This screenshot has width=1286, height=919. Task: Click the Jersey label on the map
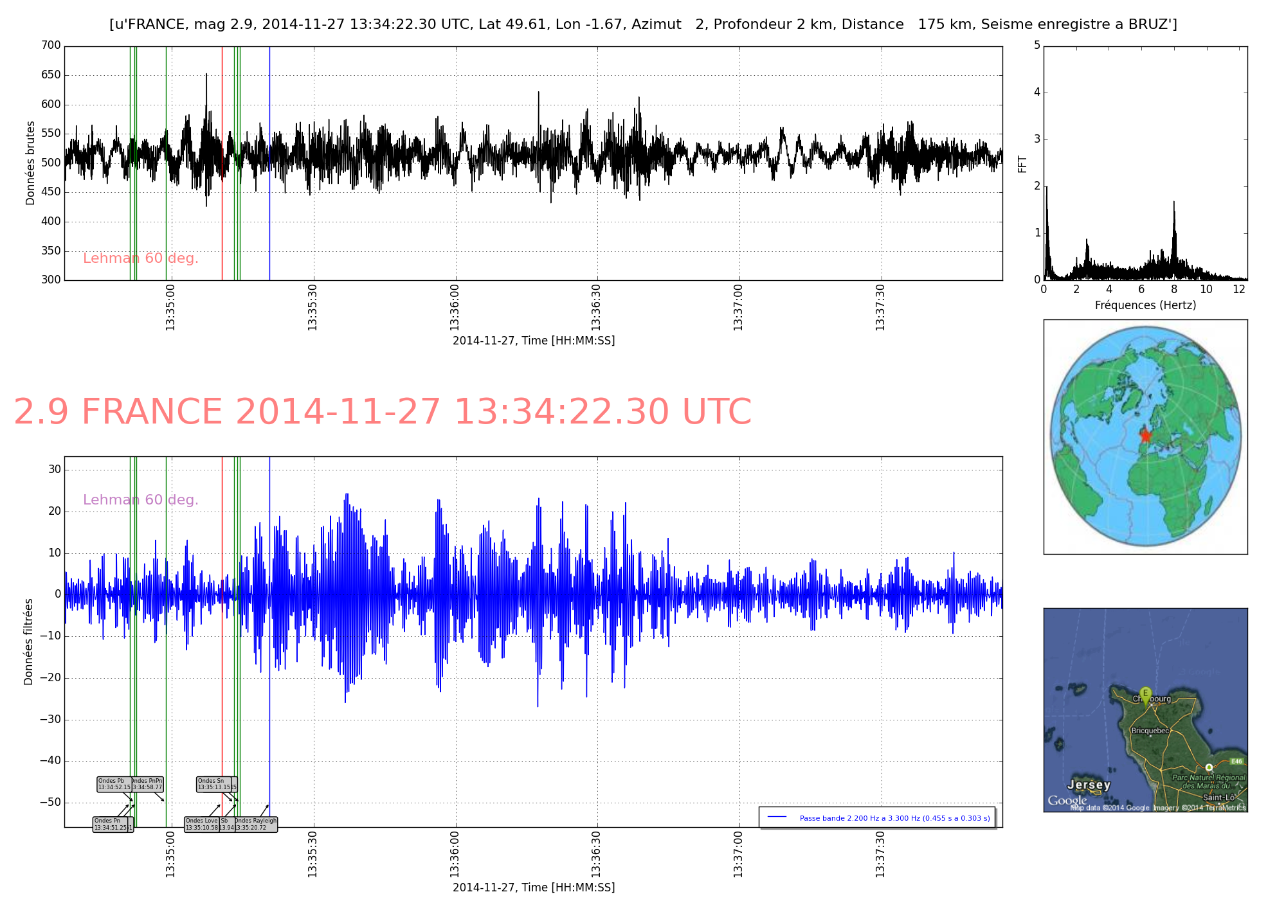[1089, 785]
